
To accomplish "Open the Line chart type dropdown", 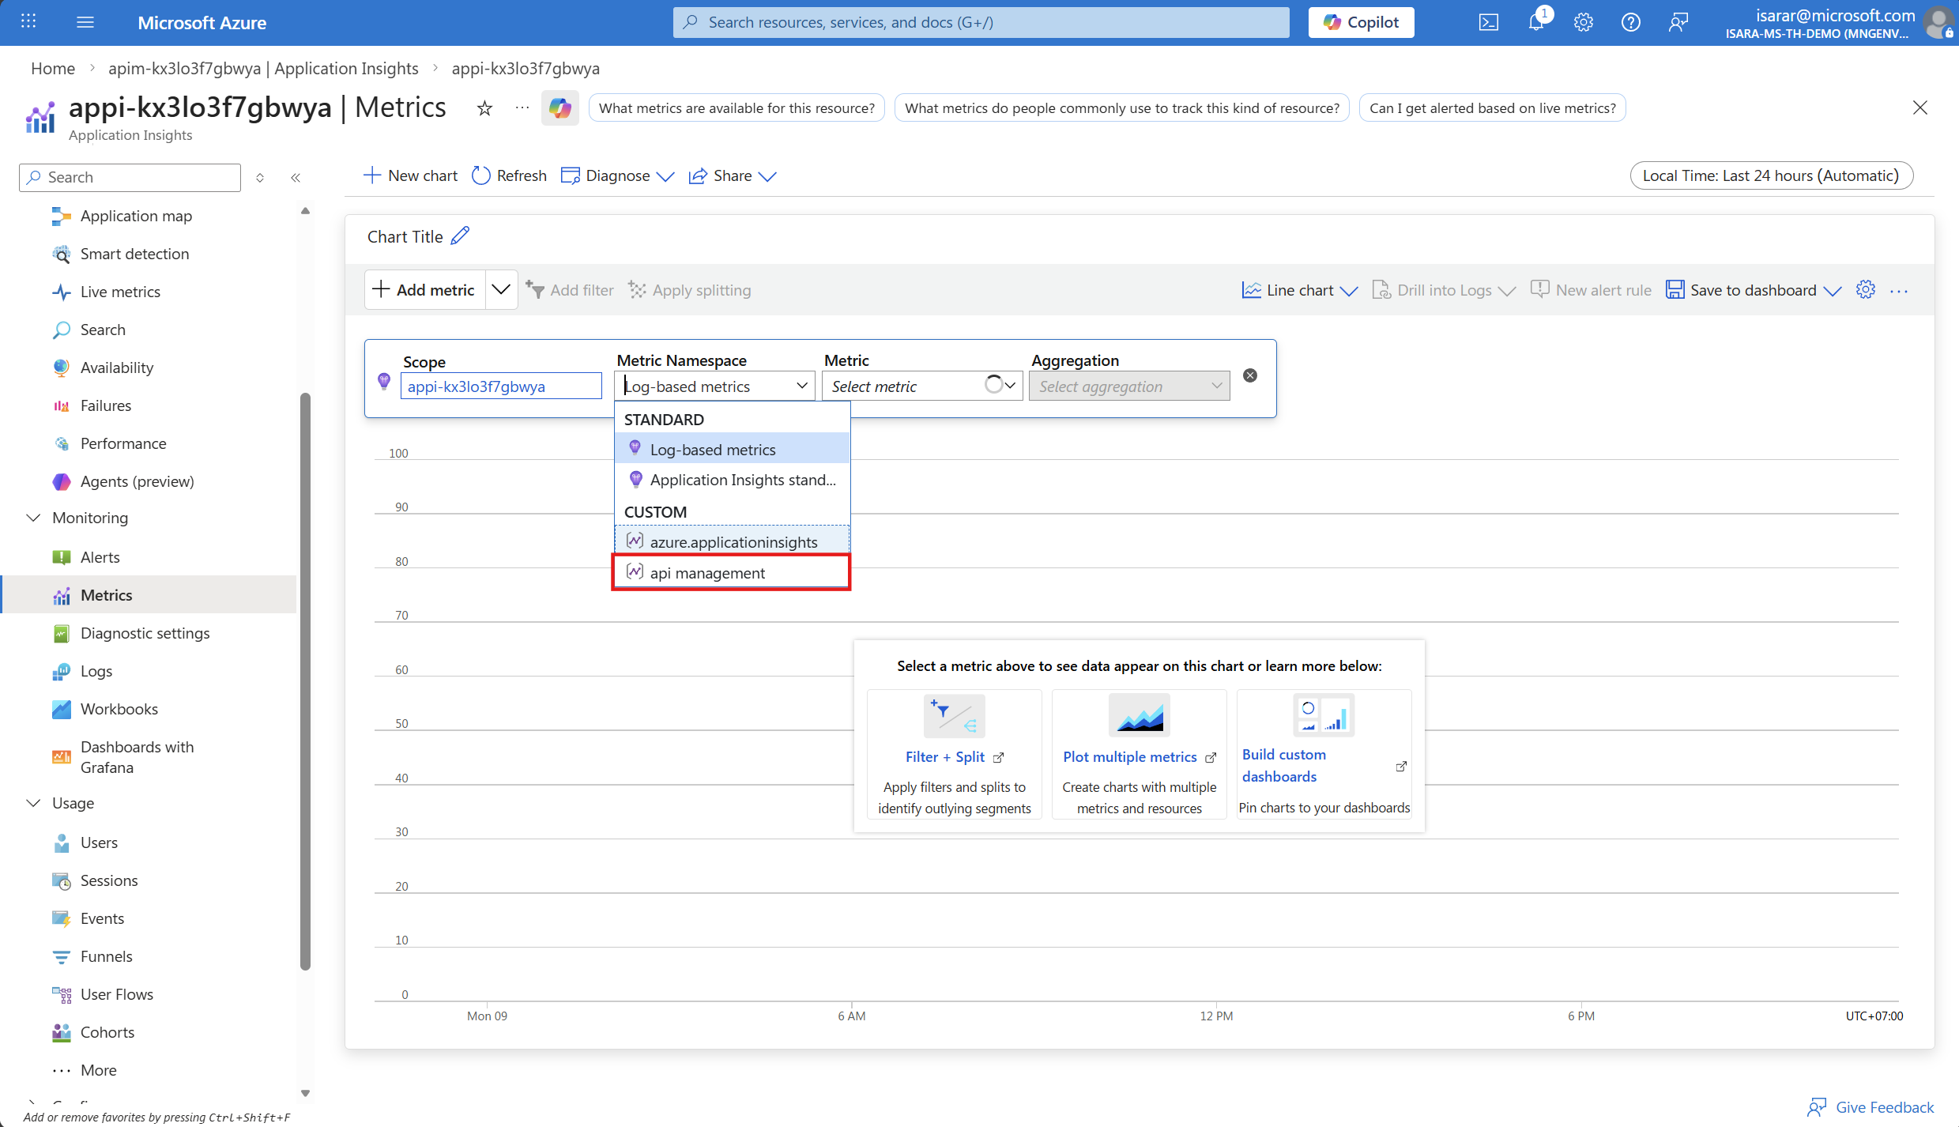I will pyautogui.click(x=1300, y=290).
